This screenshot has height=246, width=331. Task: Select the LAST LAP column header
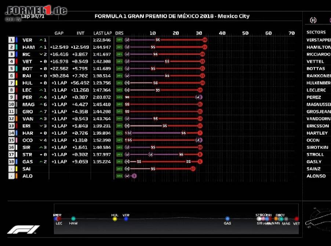pyautogui.click(x=103, y=33)
